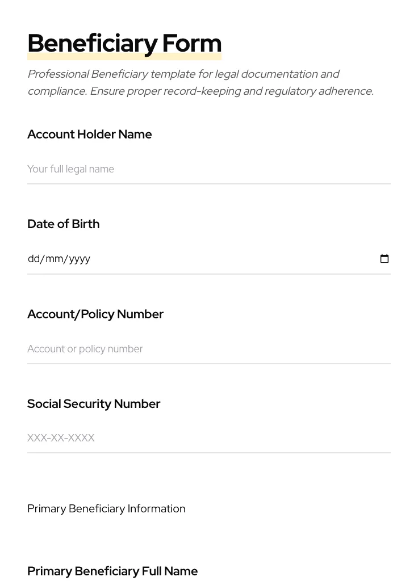Click the Social Security Number heading
418x581 pixels.
(x=94, y=403)
